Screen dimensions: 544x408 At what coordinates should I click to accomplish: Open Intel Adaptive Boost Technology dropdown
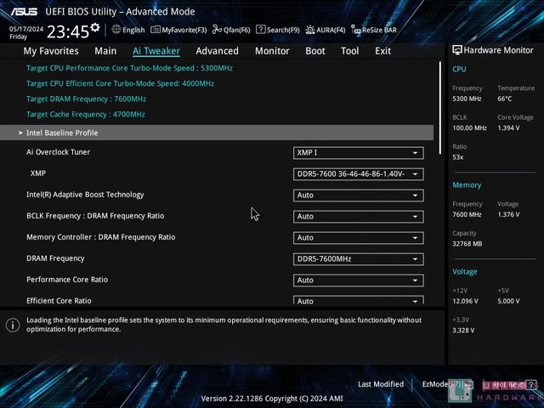click(358, 195)
